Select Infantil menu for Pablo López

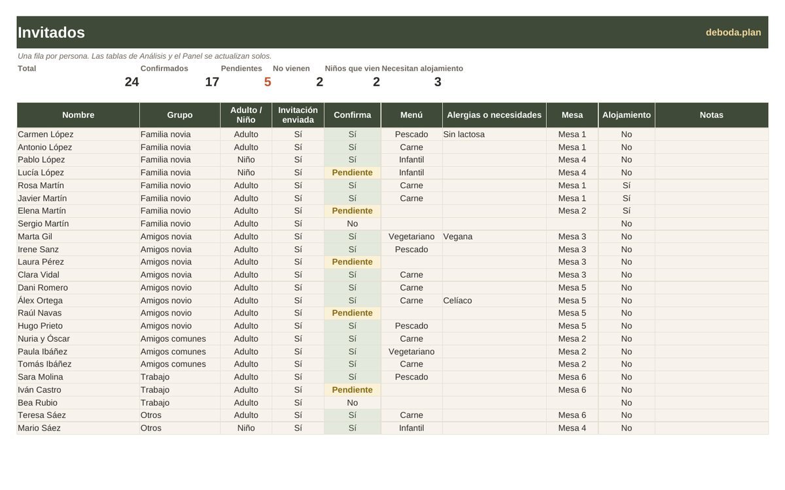[x=411, y=160]
